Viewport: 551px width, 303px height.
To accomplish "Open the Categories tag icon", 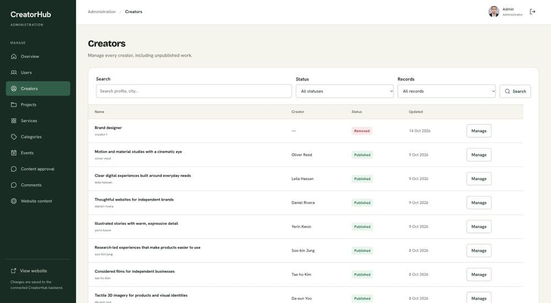I will (14, 137).
